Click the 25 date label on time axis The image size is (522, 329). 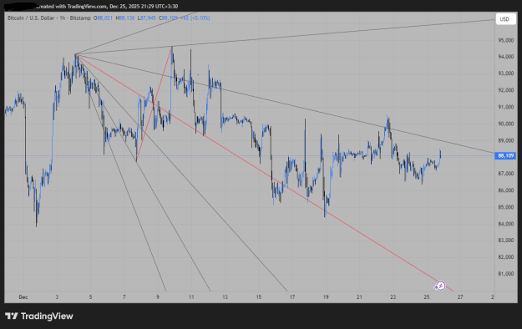click(x=427, y=297)
